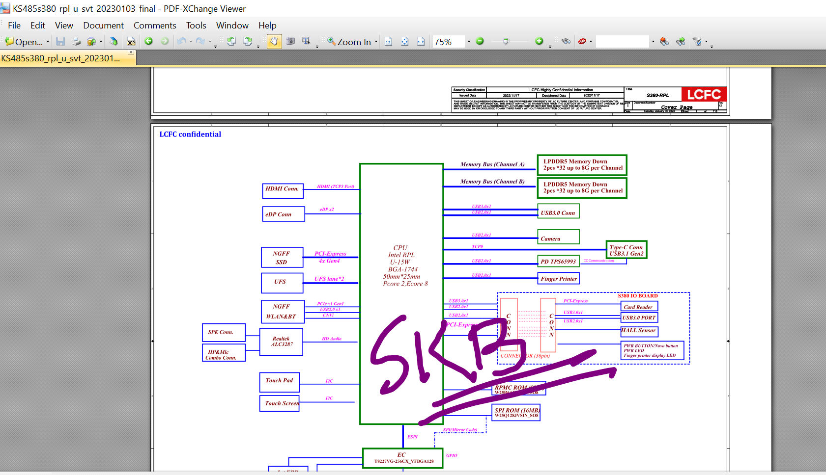Open the Redo history dropdown
Image resolution: width=826 pixels, height=475 pixels.
click(x=210, y=42)
